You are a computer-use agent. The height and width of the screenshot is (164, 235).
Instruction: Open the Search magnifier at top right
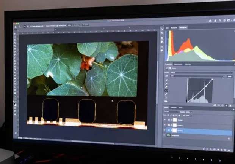click(220, 21)
